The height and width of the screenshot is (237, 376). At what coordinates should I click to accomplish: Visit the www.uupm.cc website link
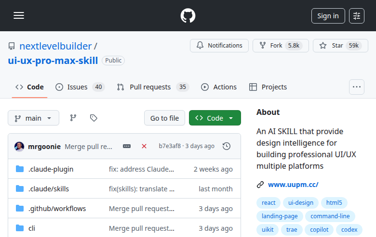coord(293,185)
